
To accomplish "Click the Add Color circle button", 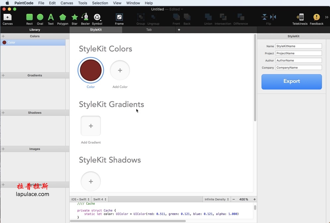I will (120, 70).
